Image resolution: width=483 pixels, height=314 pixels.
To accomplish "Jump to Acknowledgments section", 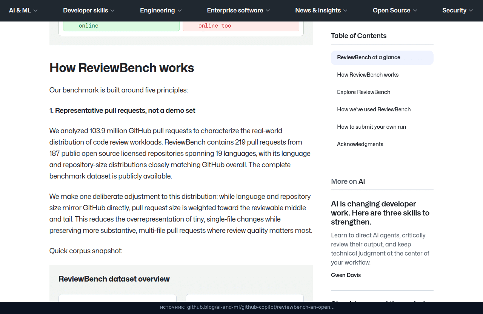I will (x=360, y=144).
